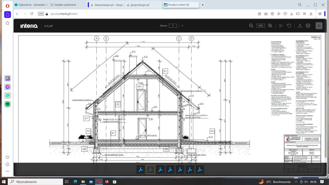The height and width of the screenshot is (185, 329).
Task: Open Spotify in Opera sidebar
Action: coord(8,104)
